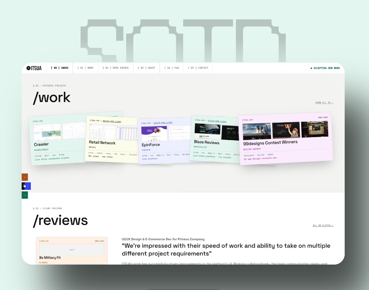Select the 00 Index nav item
The width and height of the screenshot is (369, 290).
tap(60, 68)
